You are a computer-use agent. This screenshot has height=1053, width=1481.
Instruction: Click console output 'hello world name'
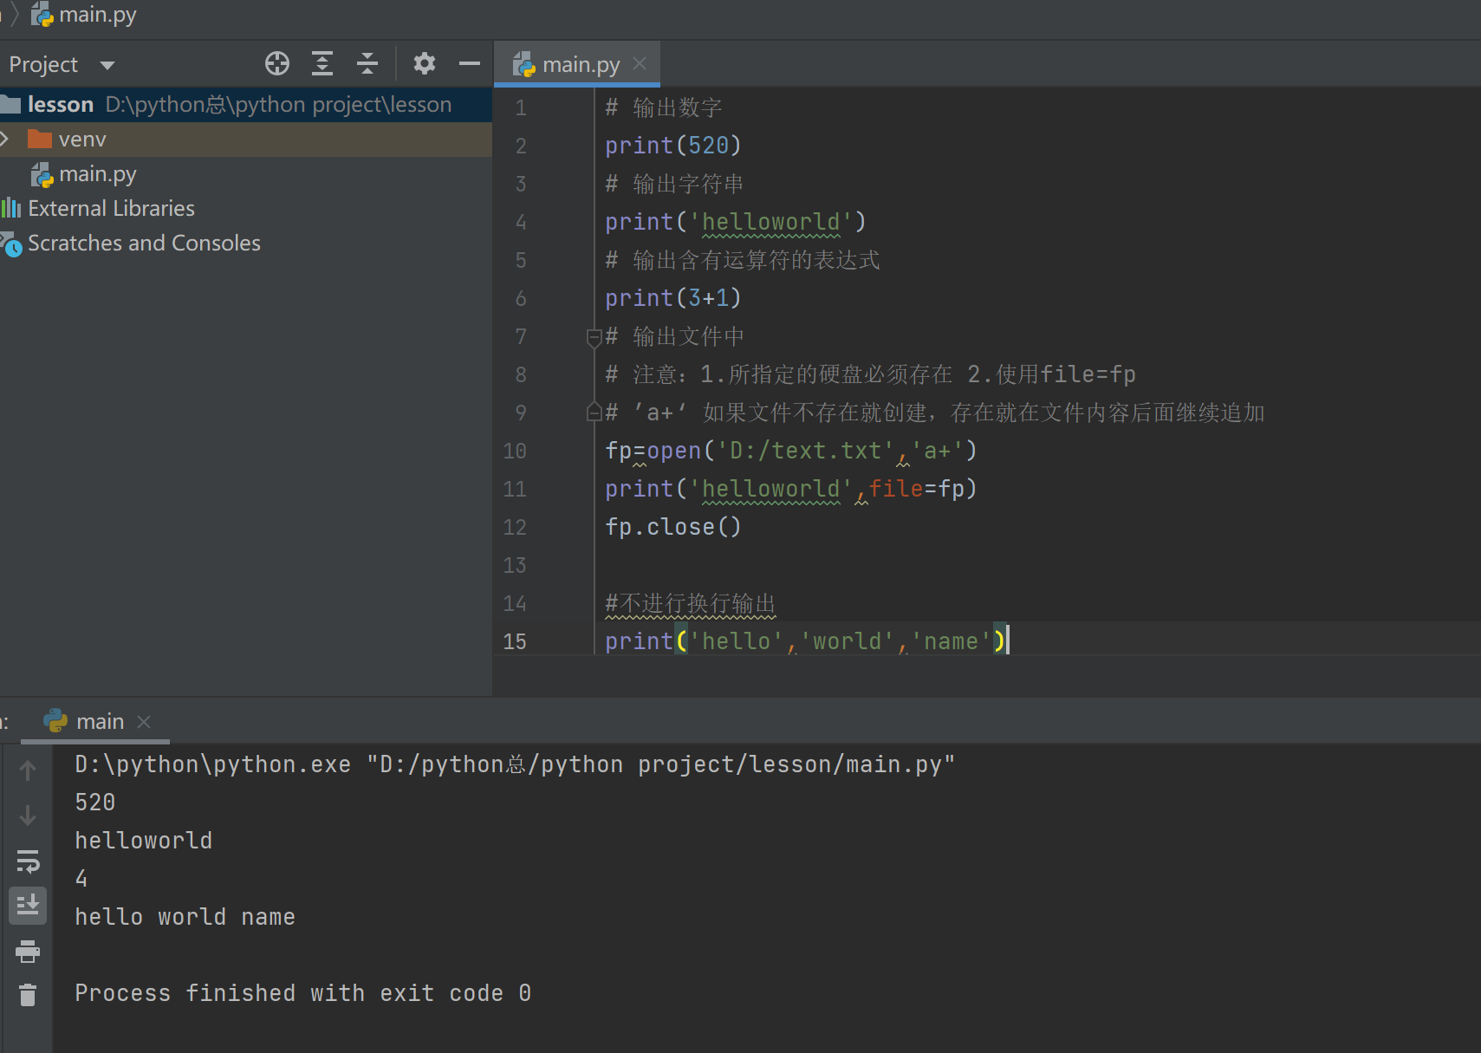point(185,917)
